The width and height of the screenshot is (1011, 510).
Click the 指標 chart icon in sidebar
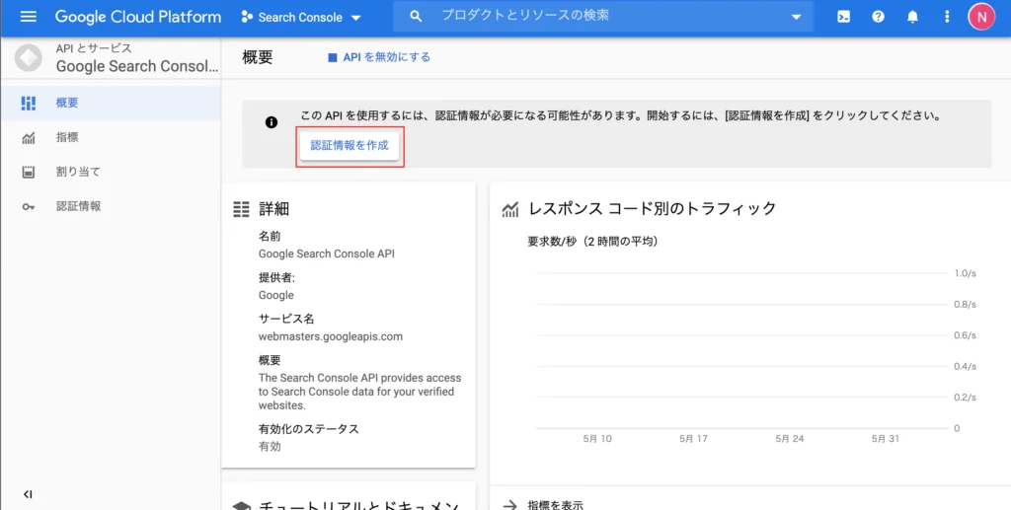[x=29, y=138]
